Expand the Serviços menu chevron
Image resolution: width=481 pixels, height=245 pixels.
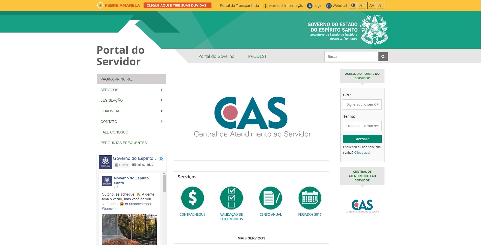(x=161, y=90)
